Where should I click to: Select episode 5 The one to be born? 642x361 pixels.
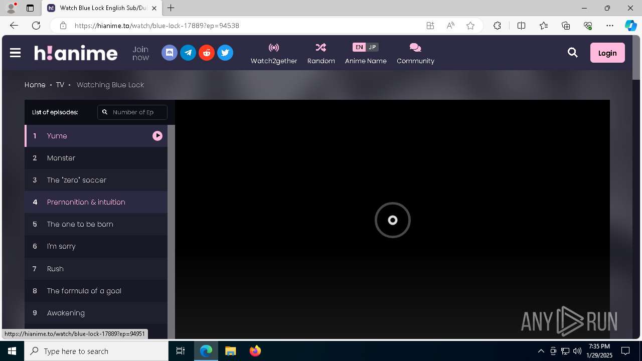(x=96, y=224)
